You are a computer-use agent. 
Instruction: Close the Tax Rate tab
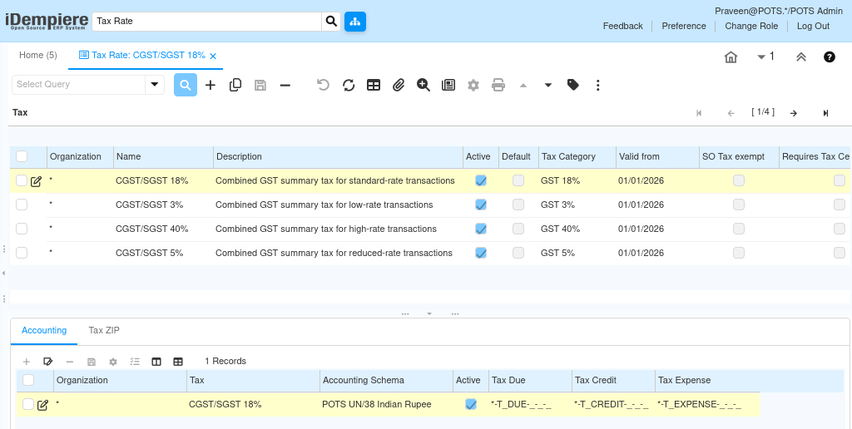(213, 56)
